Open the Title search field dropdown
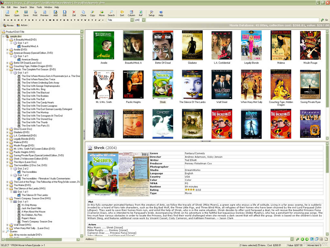This screenshot has height=248, width=330. [132, 20]
